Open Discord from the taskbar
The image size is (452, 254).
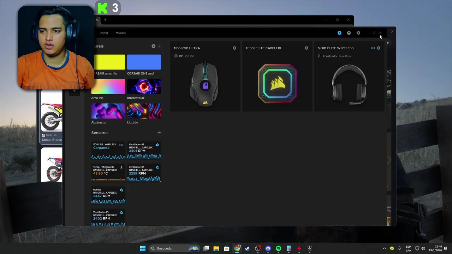click(268, 248)
